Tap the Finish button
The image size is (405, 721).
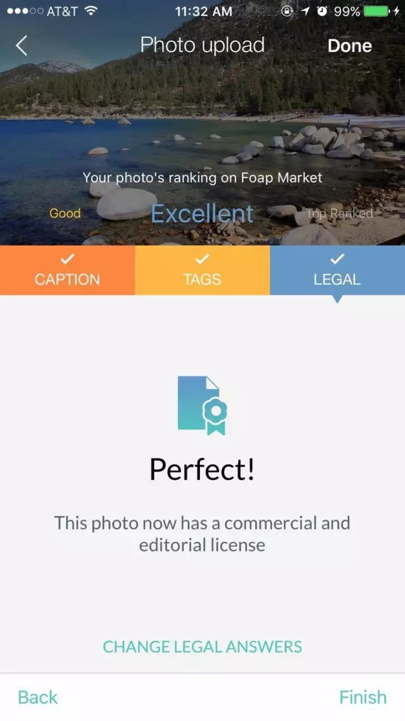point(363,697)
